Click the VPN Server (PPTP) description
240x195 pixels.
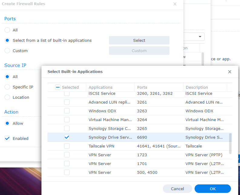pyautogui.click(x=204, y=155)
